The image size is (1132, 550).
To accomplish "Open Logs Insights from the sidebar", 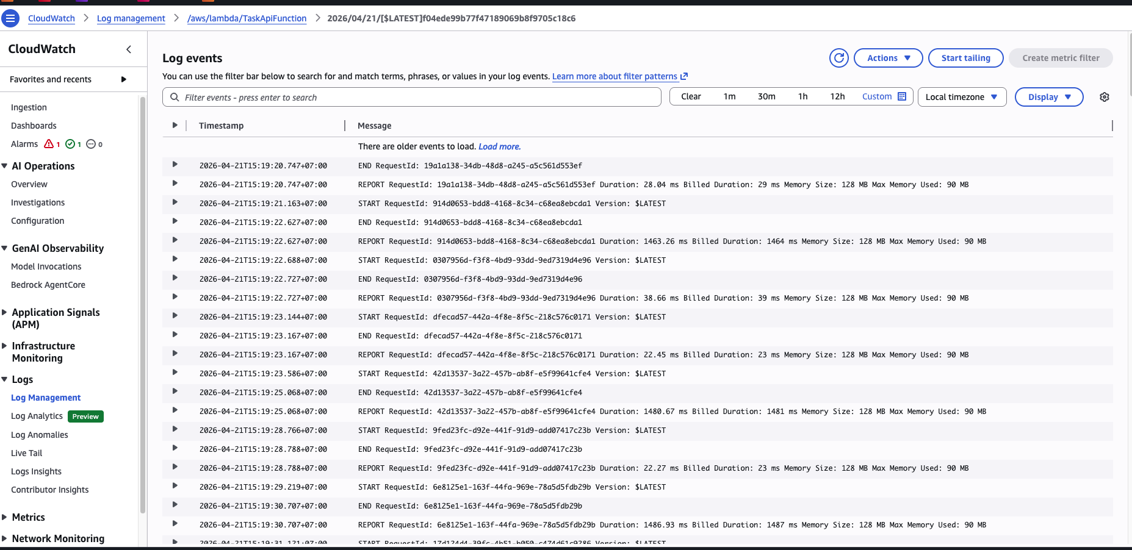I will (36, 471).
